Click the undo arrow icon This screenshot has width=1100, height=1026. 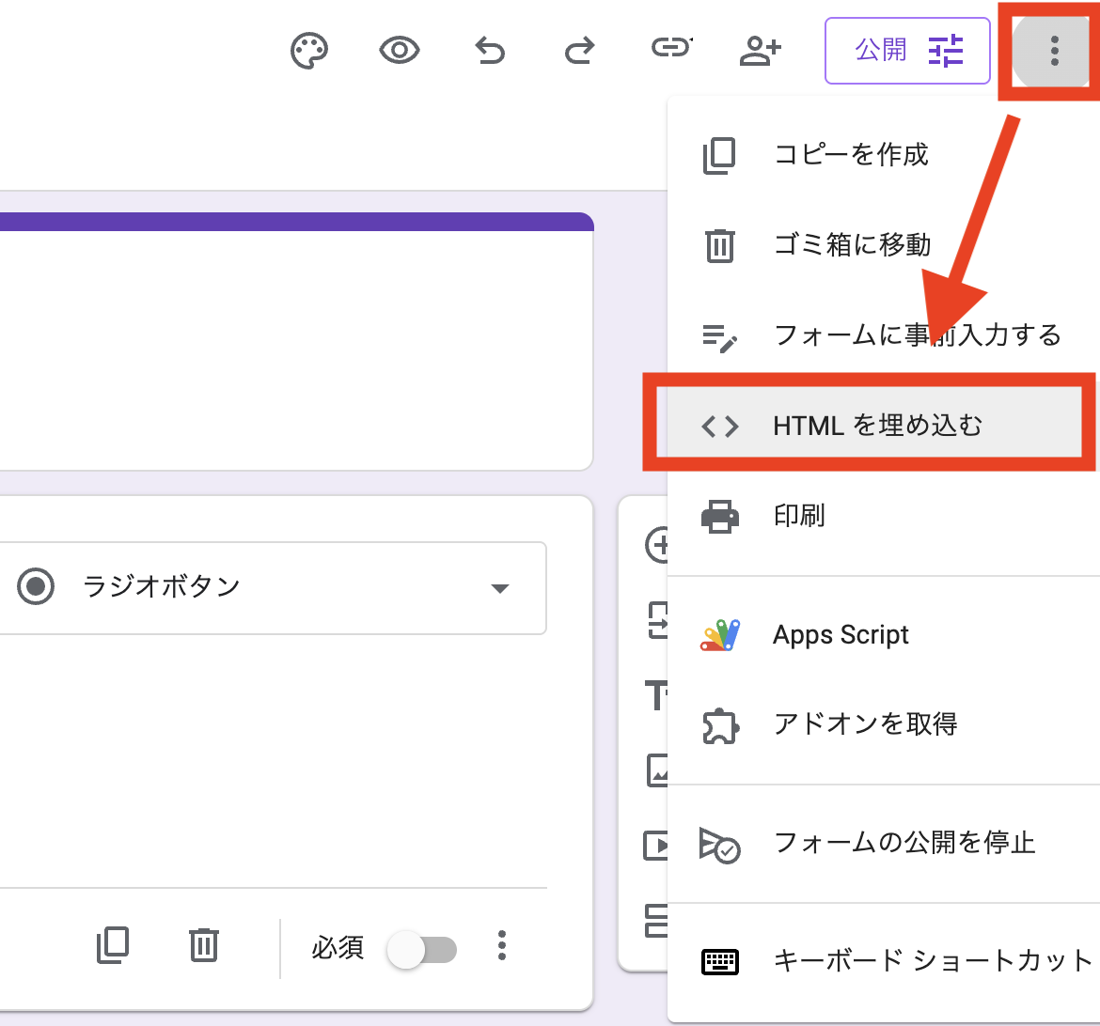489,50
